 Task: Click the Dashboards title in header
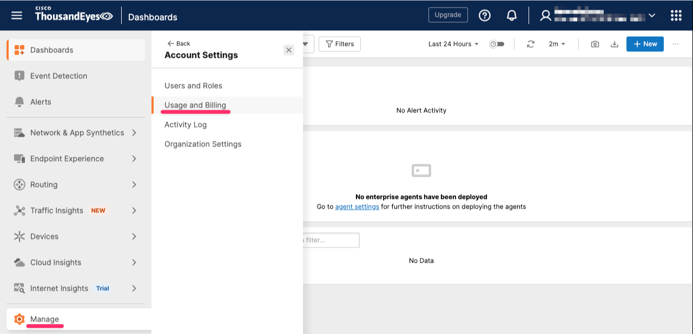153,17
